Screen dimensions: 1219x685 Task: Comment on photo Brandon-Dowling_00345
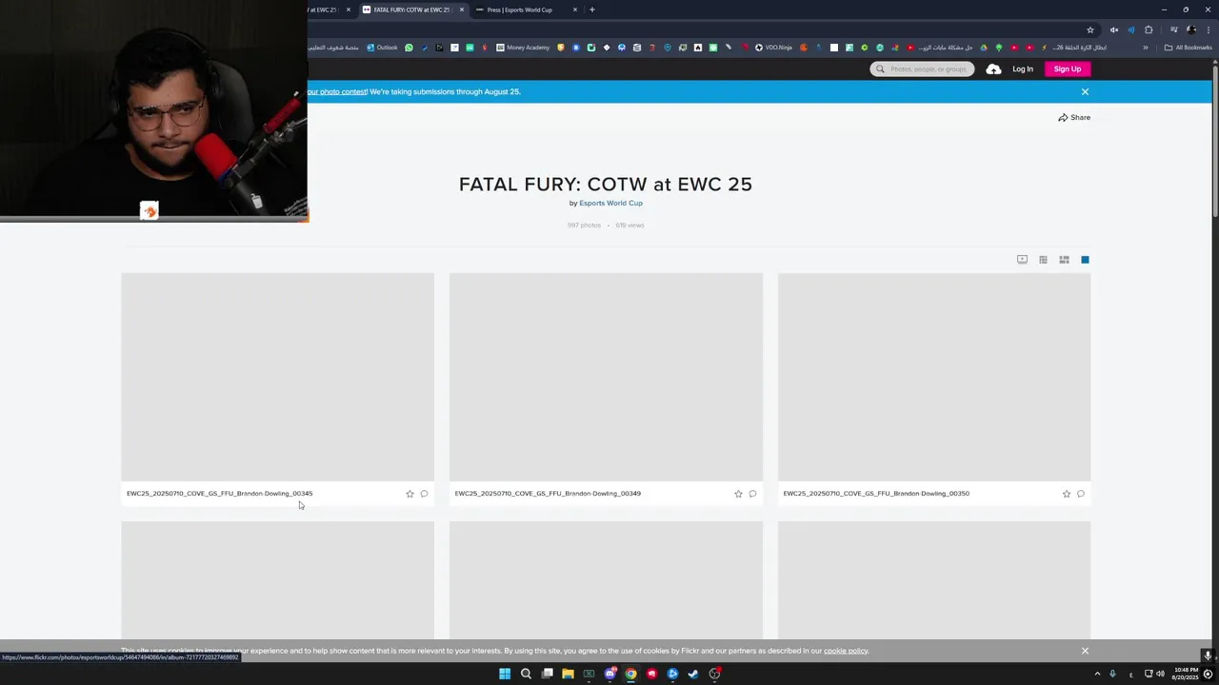pyautogui.click(x=424, y=494)
